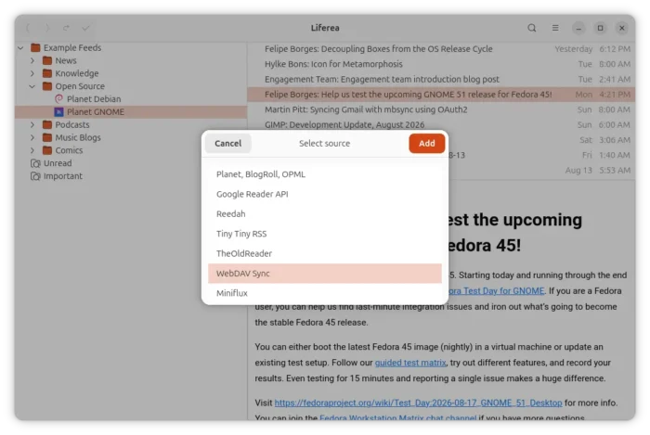Select Miniflux source
Screen dimensions: 650x435
(325, 293)
